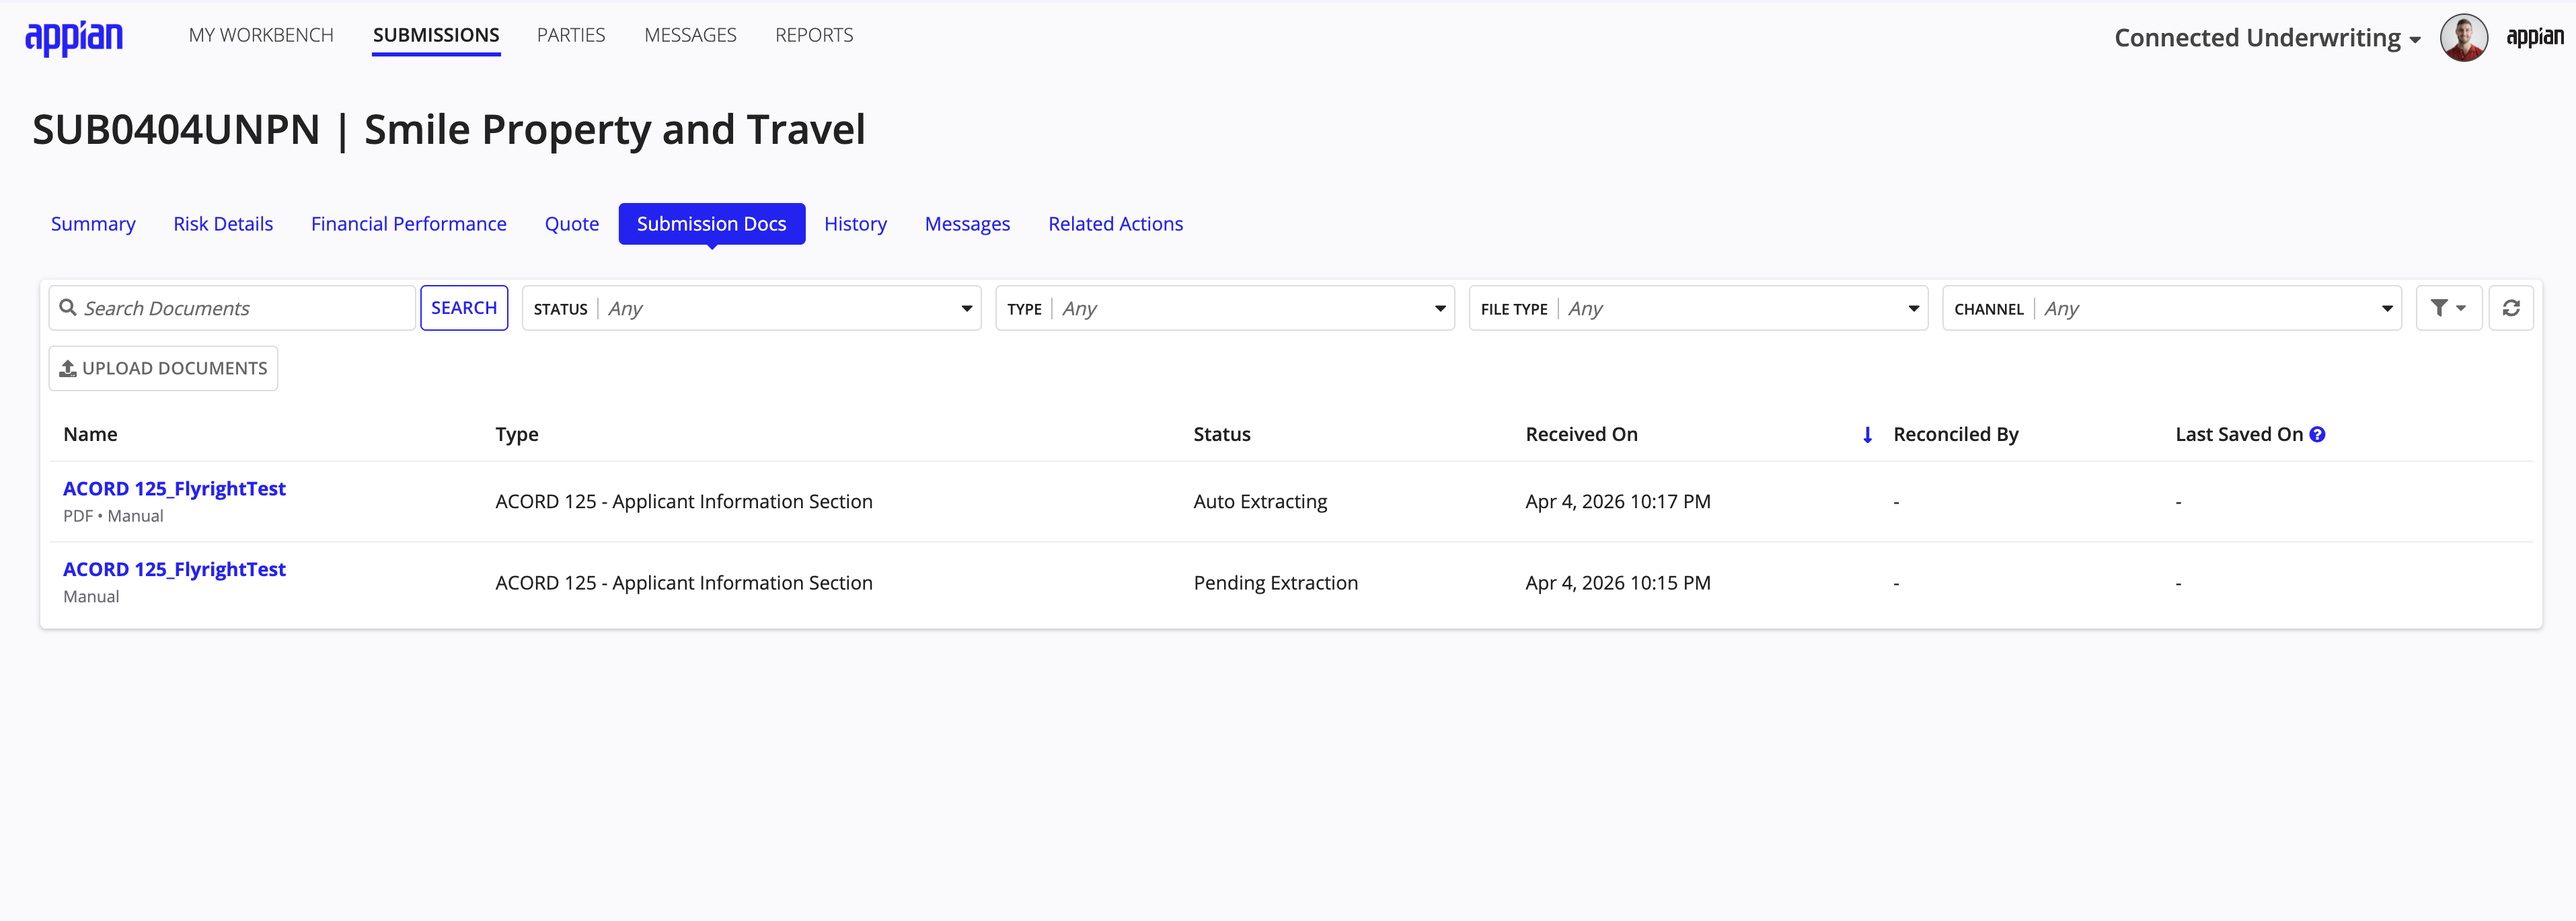
Task: Sort by the Name column header
Action: (x=90, y=434)
